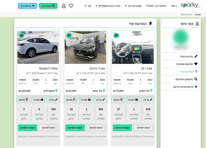Hide the MG ZS 2023 listing

(133, 100)
